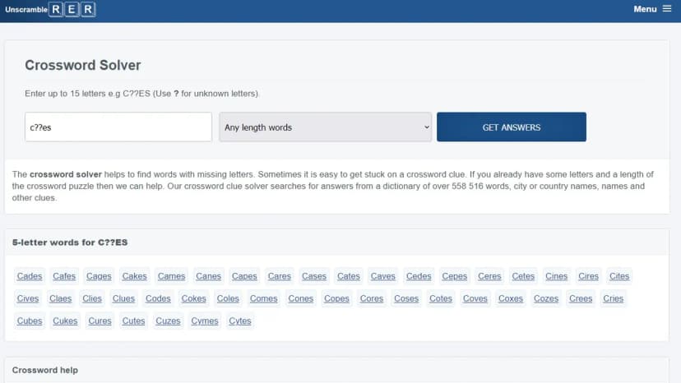
Task: Open the word link Cukes
Action: pyautogui.click(x=65, y=321)
